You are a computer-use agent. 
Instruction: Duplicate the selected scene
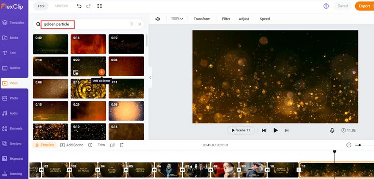point(112,145)
